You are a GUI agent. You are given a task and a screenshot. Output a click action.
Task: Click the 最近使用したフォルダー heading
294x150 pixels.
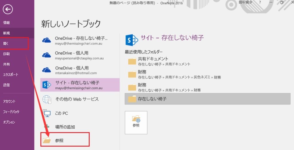[144, 52]
